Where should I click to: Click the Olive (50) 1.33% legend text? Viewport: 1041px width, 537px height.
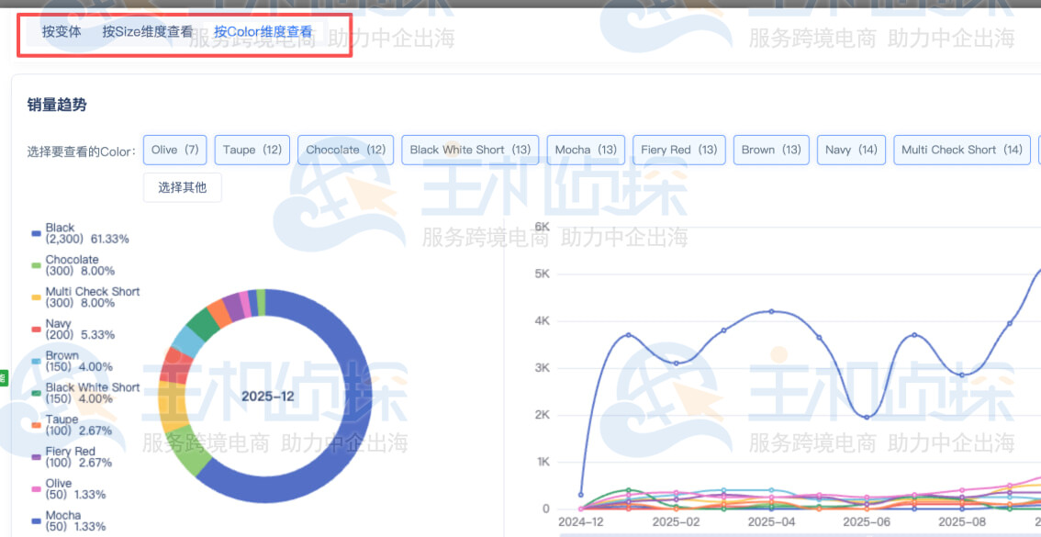click(x=75, y=489)
